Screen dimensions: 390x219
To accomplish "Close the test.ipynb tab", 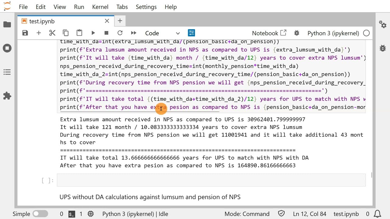I will coord(107,21).
